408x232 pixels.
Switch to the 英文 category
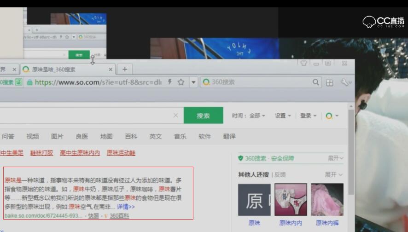pyautogui.click(x=156, y=136)
